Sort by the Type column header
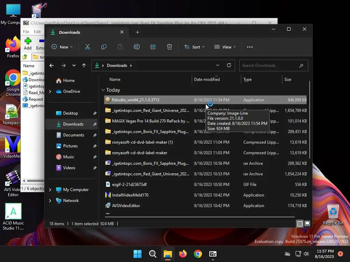Image resolution: width=350 pixels, height=262 pixels. [x=247, y=79]
